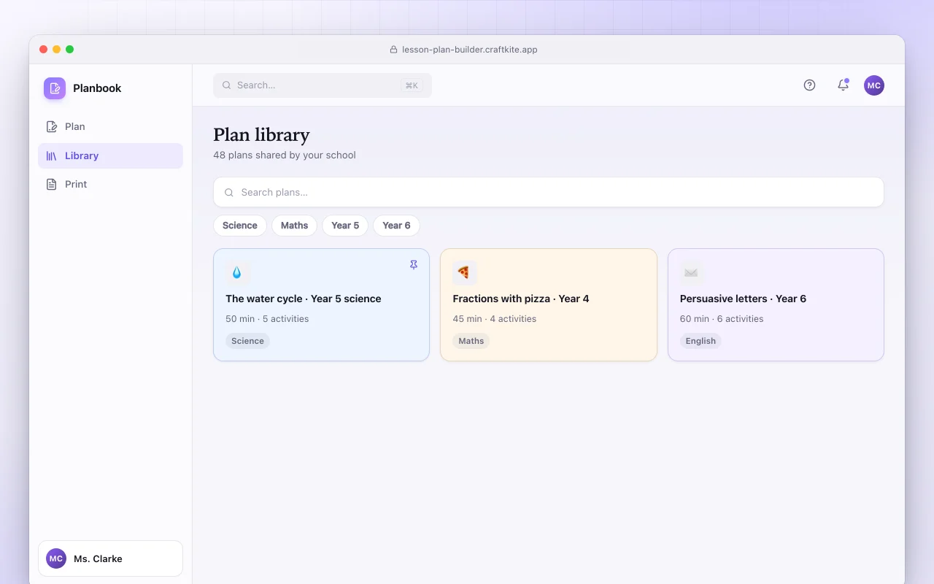Open the Plan page in sidebar
Image resolution: width=934 pixels, height=584 pixels.
110,127
